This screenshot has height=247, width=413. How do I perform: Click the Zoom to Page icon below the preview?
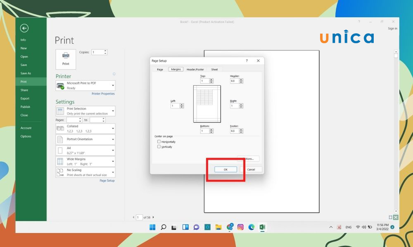click(396, 217)
